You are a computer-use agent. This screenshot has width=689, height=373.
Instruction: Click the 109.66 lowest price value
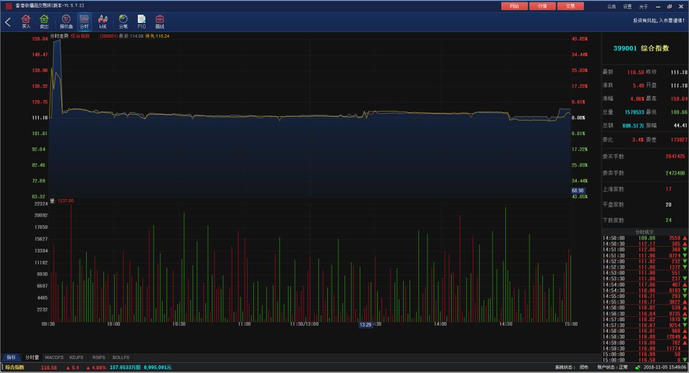679,112
